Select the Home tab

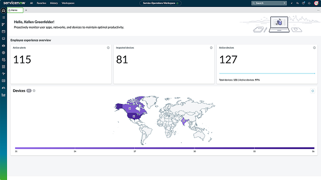click(16, 10)
